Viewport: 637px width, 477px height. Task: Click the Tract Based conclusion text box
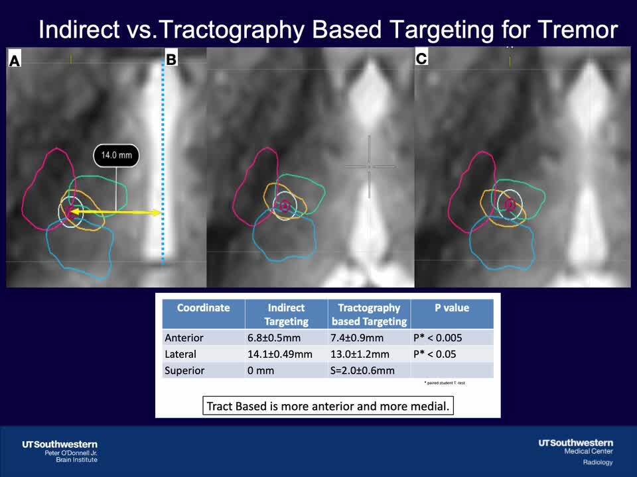328,405
